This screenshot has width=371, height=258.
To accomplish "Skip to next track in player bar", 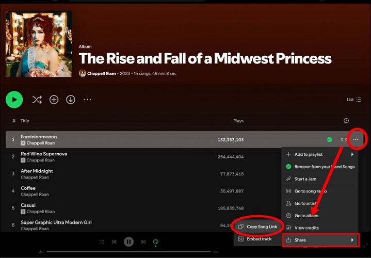I will (143, 241).
